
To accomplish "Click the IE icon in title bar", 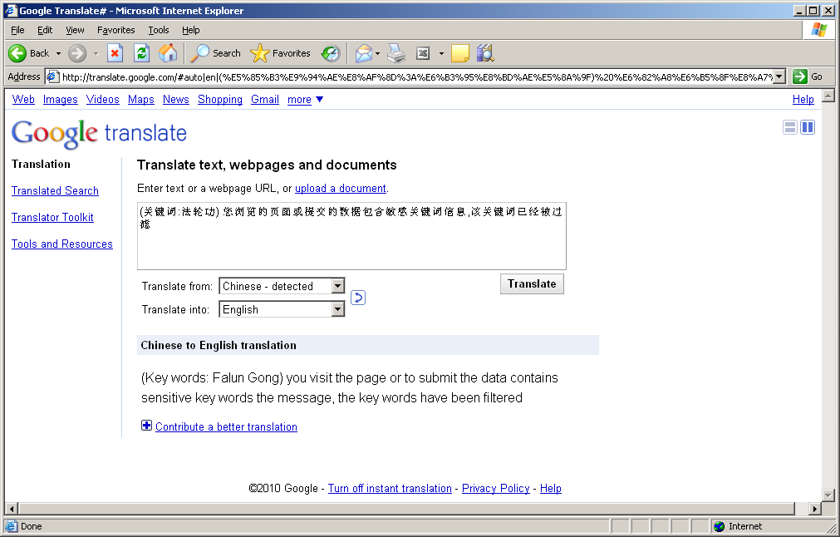I will [12, 10].
